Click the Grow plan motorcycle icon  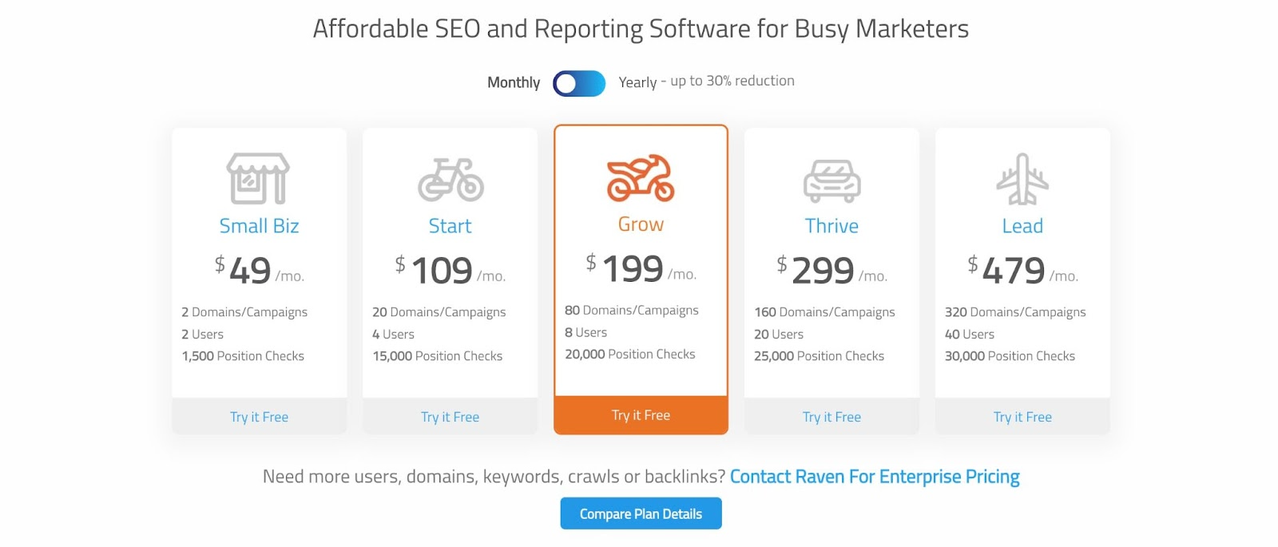pos(641,178)
